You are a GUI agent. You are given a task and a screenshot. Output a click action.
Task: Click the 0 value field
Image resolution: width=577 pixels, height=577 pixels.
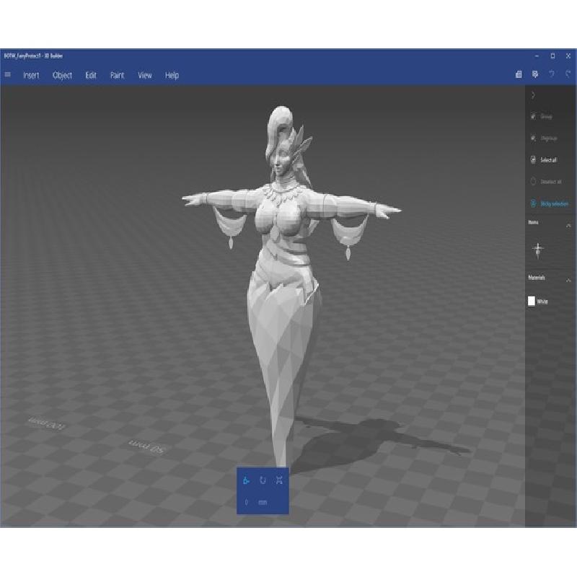[x=246, y=502]
